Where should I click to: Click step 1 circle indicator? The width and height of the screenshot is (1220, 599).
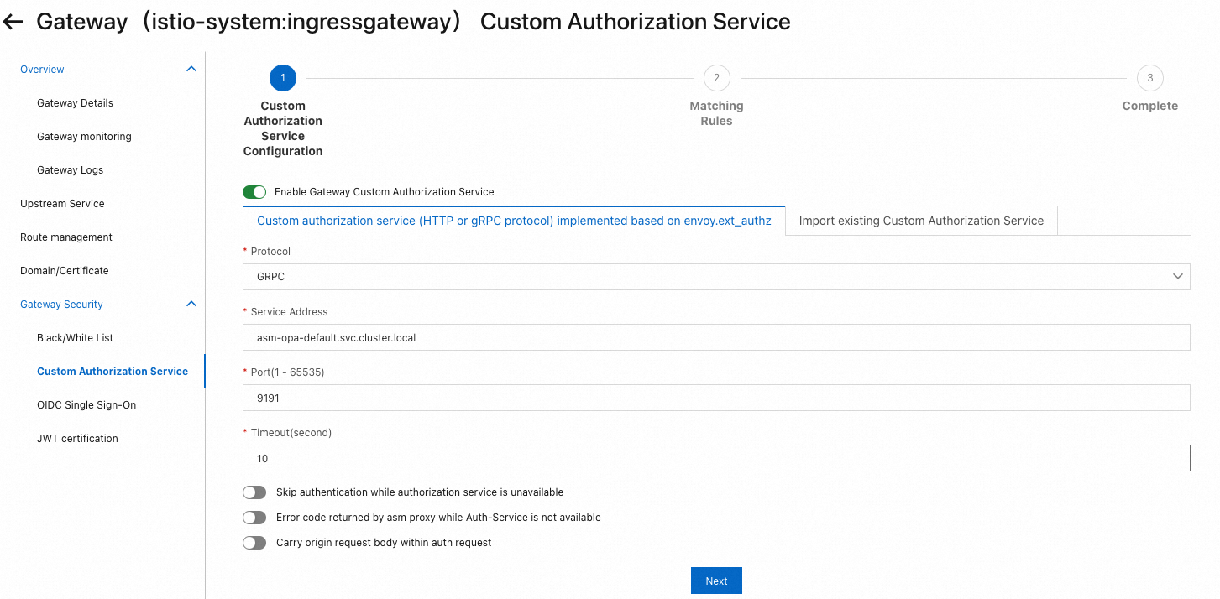283,78
